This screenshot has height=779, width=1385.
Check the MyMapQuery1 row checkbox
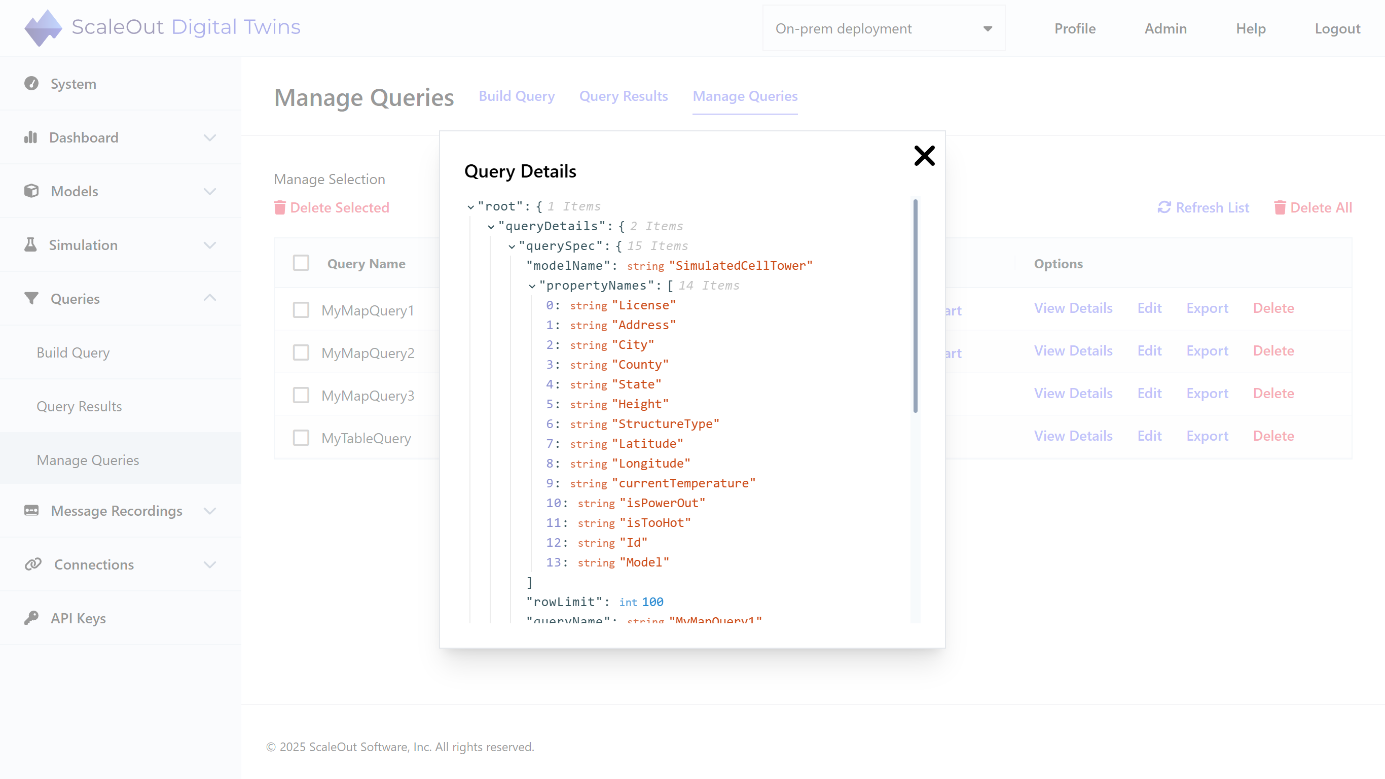click(301, 310)
